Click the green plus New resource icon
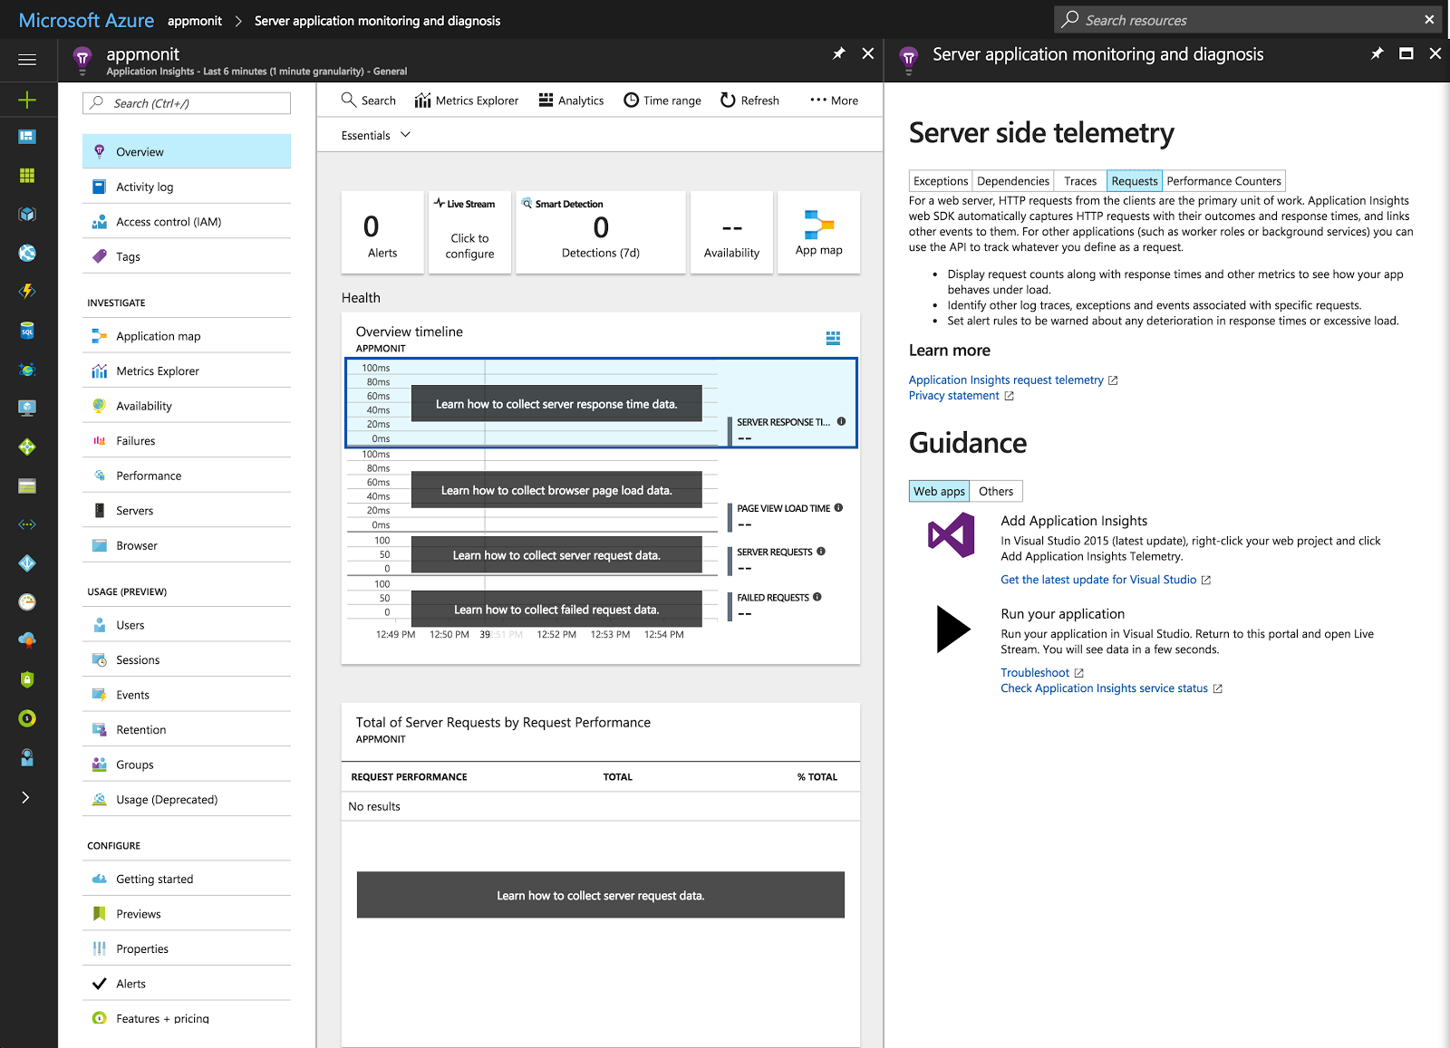 (x=27, y=100)
